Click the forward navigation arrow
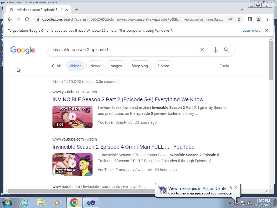Image resolution: width=277 pixels, height=208 pixels. pyautogui.click(x=18, y=19)
